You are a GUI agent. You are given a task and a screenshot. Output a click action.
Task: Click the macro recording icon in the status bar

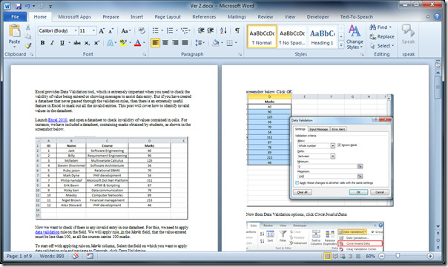tap(90, 256)
